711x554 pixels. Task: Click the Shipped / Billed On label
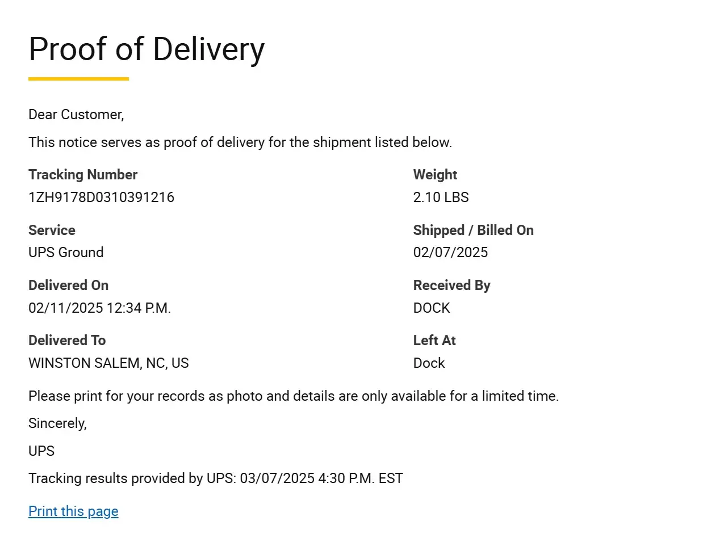click(x=473, y=230)
